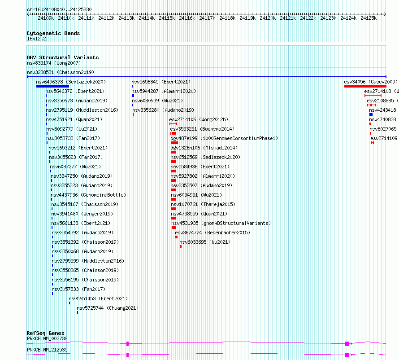The height and width of the screenshot is (360, 399).
Task: Click nsv4738555 (Quan2021) label
Action: pos(199,214)
